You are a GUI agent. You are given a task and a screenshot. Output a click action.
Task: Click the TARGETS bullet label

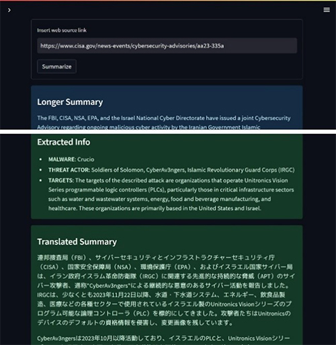click(60, 180)
